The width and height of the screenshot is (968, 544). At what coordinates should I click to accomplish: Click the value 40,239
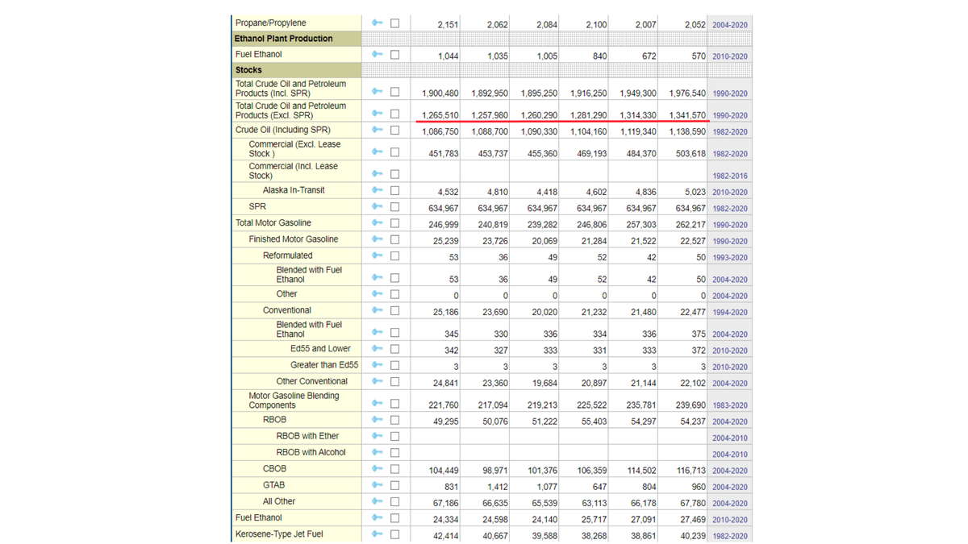[693, 536]
